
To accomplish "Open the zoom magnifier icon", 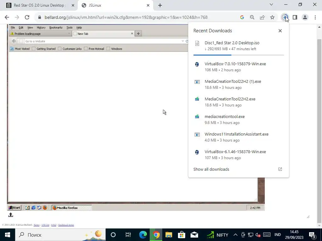I will coord(252,18).
